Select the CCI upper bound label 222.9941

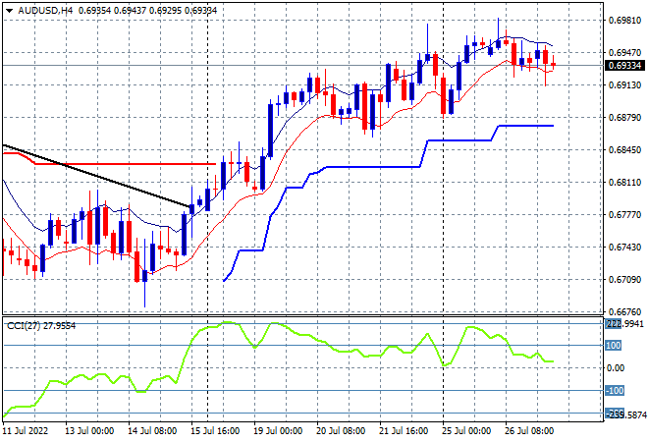(x=624, y=324)
